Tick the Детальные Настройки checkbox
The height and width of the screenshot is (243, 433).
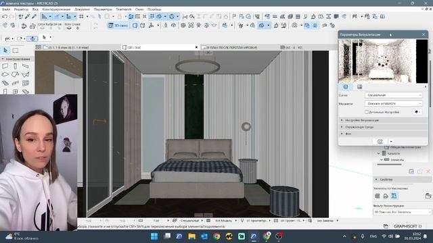[x=367, y=112]
